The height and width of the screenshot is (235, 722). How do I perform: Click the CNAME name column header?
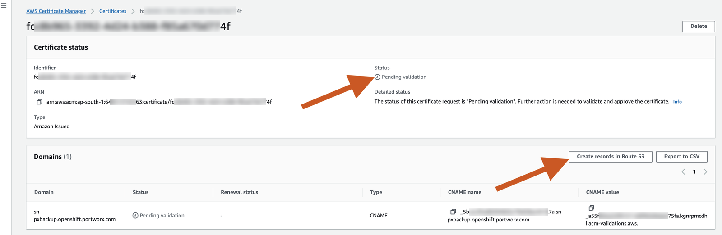pos(464,192)
